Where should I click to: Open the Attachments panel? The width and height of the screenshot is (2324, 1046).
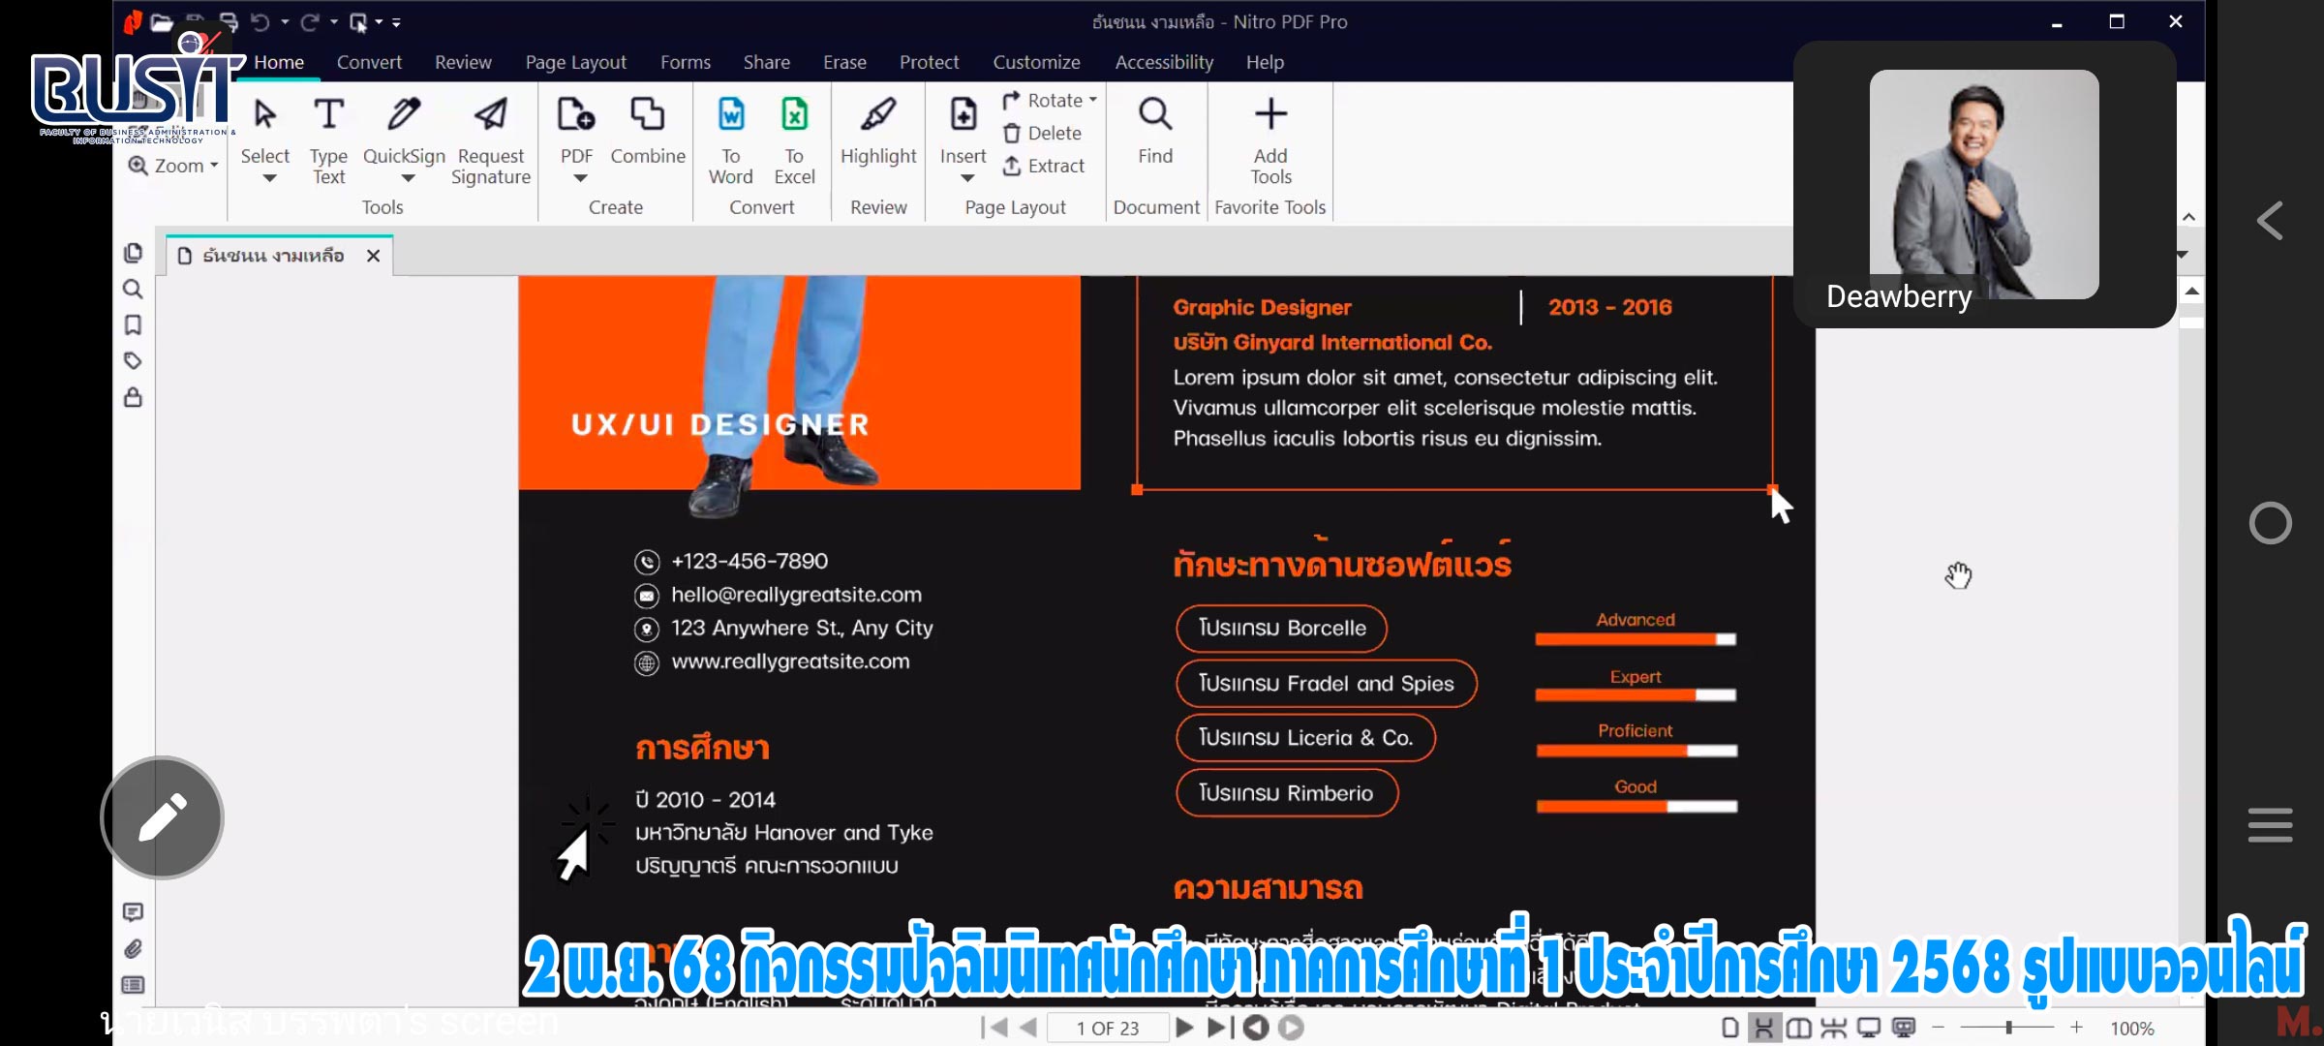[133, 948]
